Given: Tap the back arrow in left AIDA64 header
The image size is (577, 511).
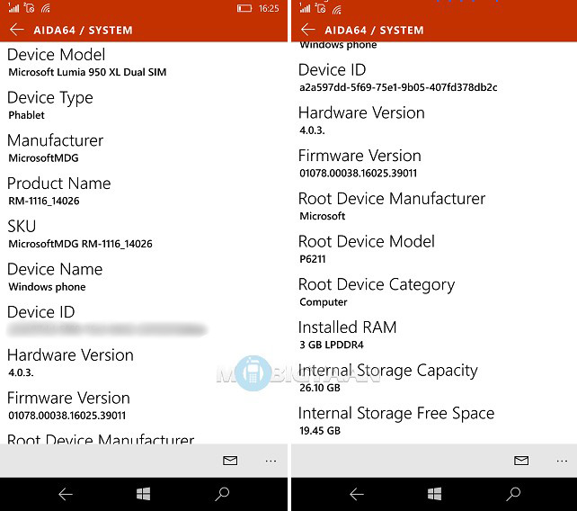Looking at the screenshot, I should (16, 30).
